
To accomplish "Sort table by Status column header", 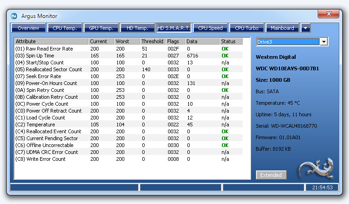I will [230, 41].
